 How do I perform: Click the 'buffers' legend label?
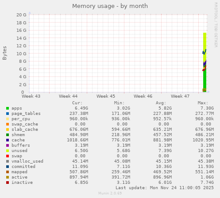coord(21,145)
